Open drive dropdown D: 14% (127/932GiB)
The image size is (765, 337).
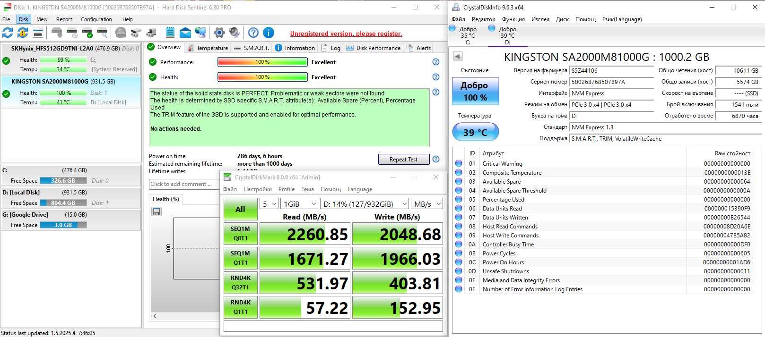364,204
